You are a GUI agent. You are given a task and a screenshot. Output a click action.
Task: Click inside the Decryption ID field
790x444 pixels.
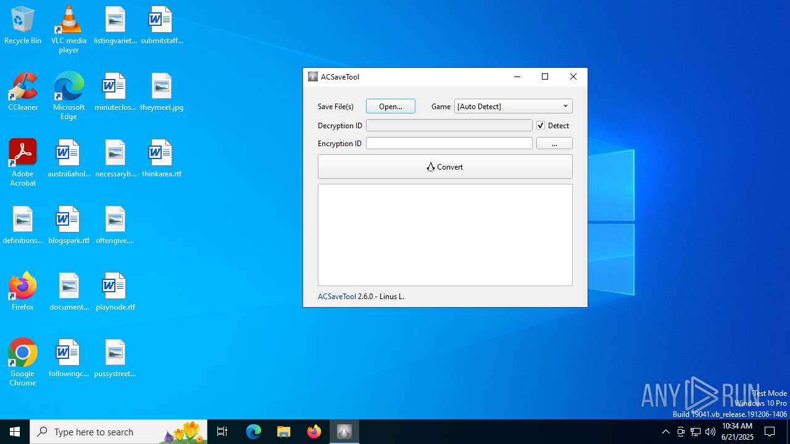coord(449,125)
